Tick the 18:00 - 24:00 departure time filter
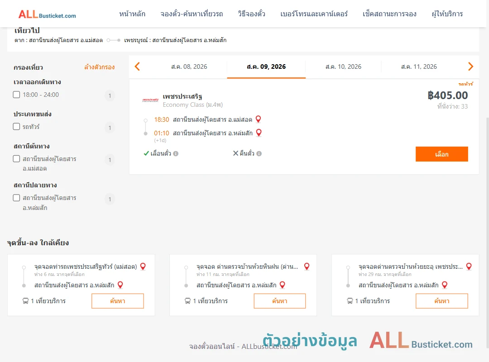 [x=17, y=95]
